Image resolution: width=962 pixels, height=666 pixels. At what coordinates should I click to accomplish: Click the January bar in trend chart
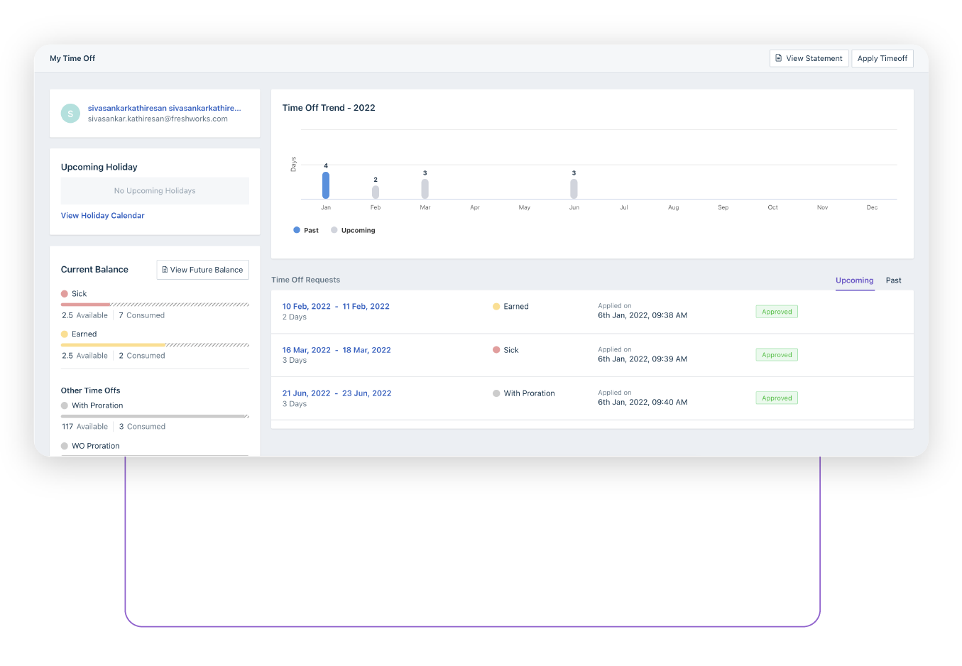coord(326,185)
